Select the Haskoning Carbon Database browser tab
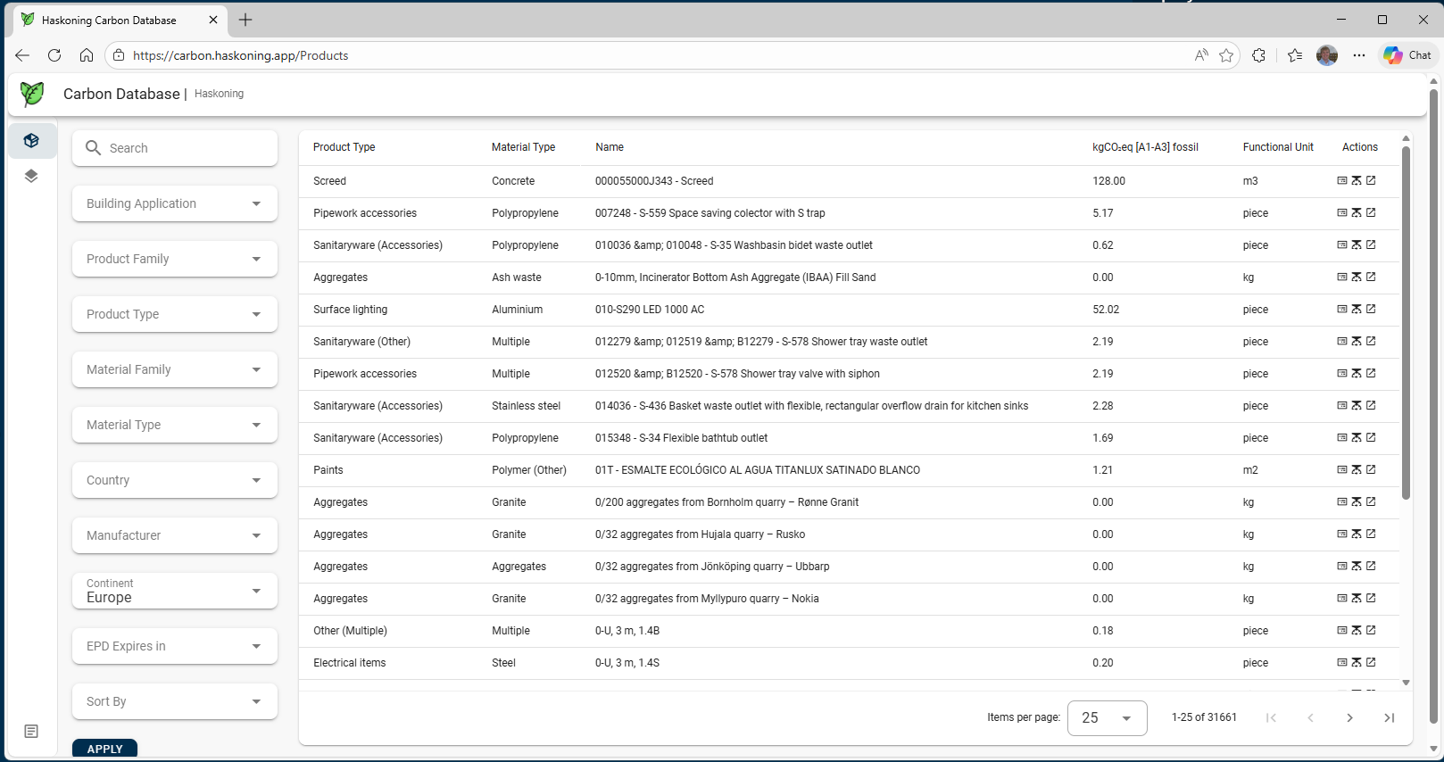Screen dimensions: 1444x762 coord(120,20)
